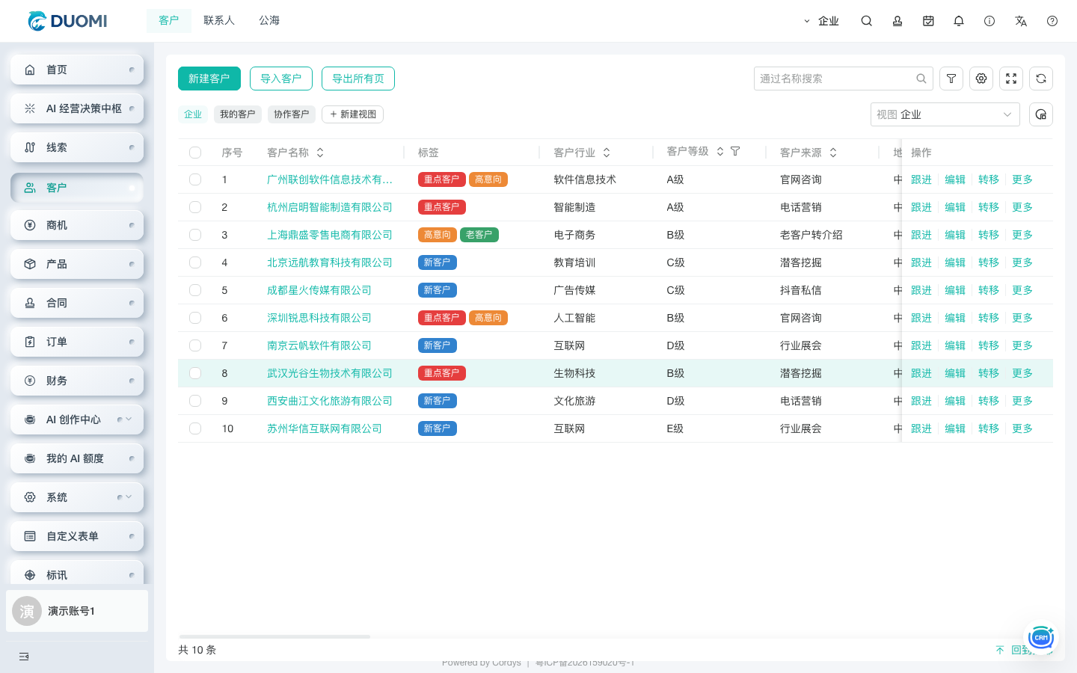Open notifications bell icon
Screen dimensions: 1077x673
point(959,21)
